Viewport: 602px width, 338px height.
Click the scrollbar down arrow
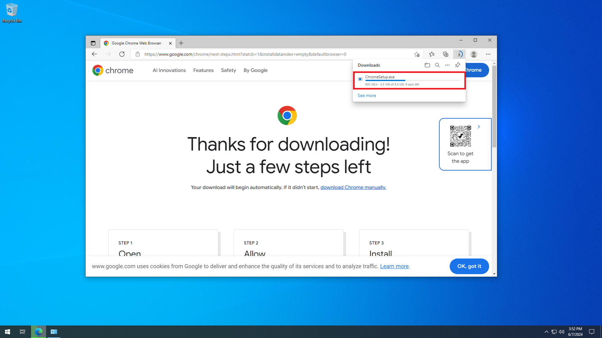(494, 274)
